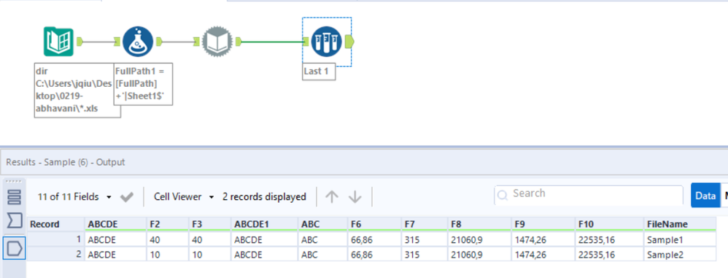This screenshot has height=278, width=728.
Task: Switch to the Data view tab
Action: coord(705,196)
